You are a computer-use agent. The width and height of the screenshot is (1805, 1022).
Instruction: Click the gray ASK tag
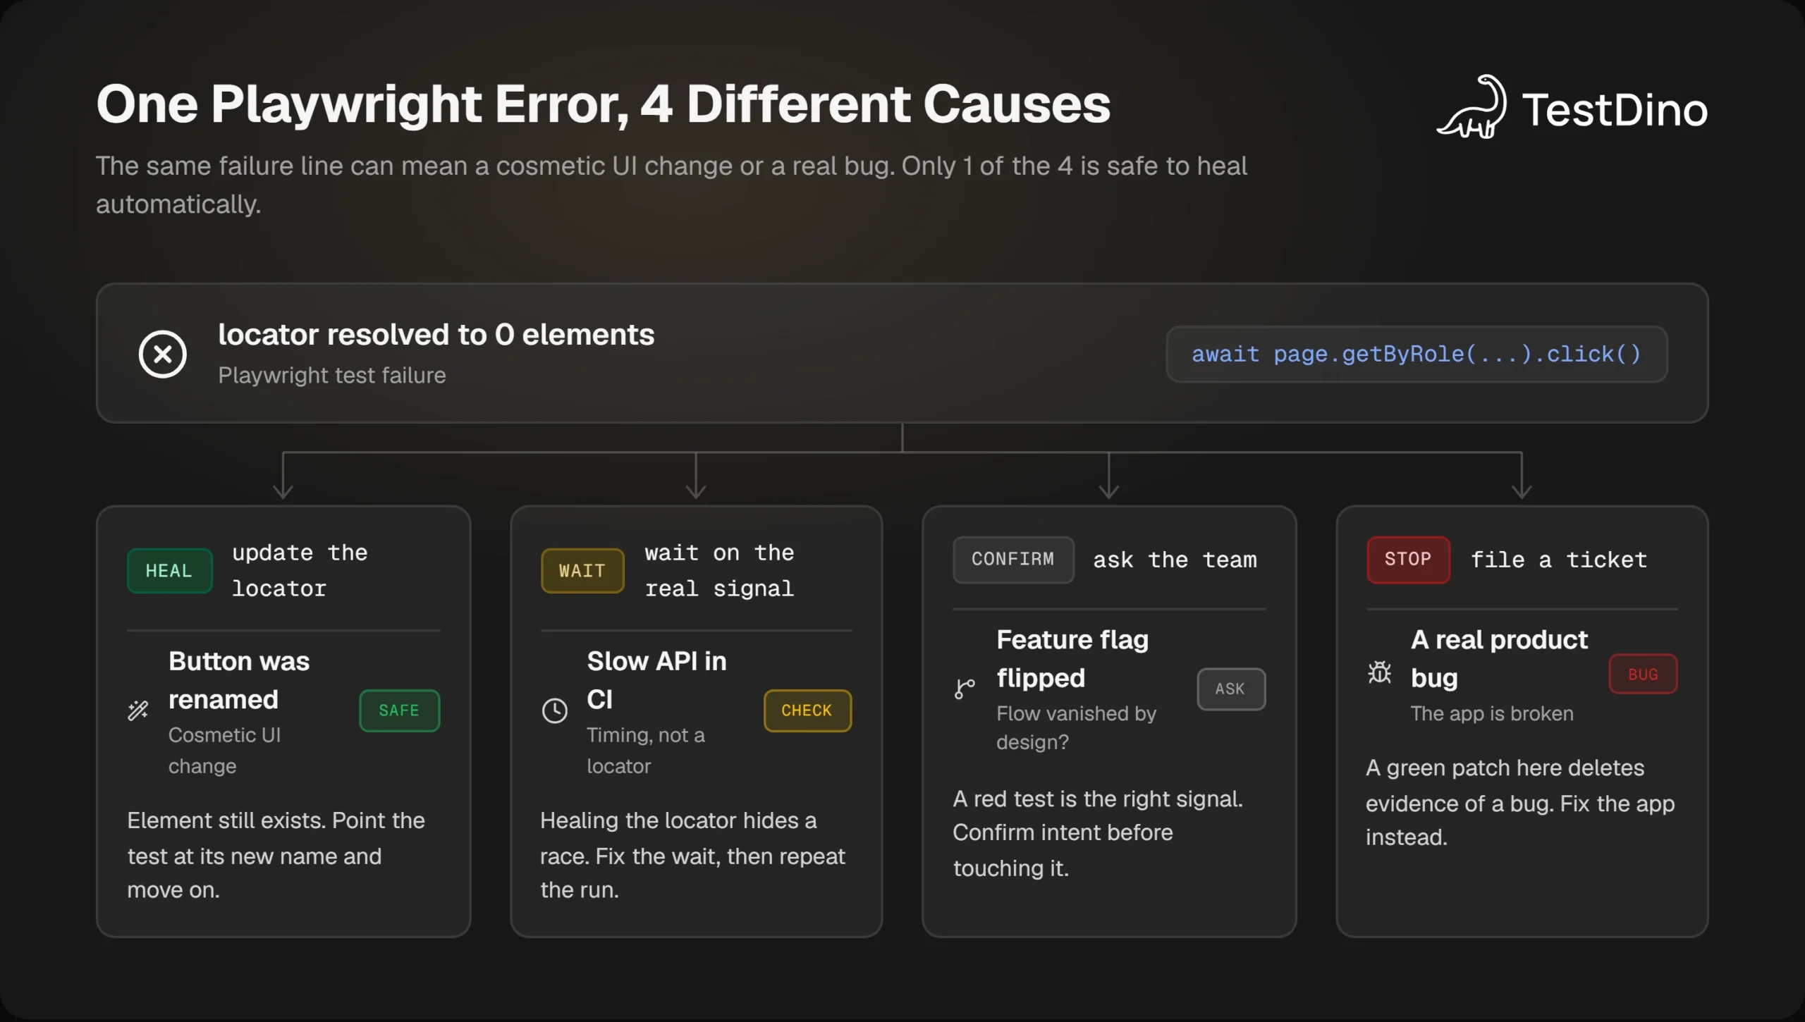point(1231,689)
